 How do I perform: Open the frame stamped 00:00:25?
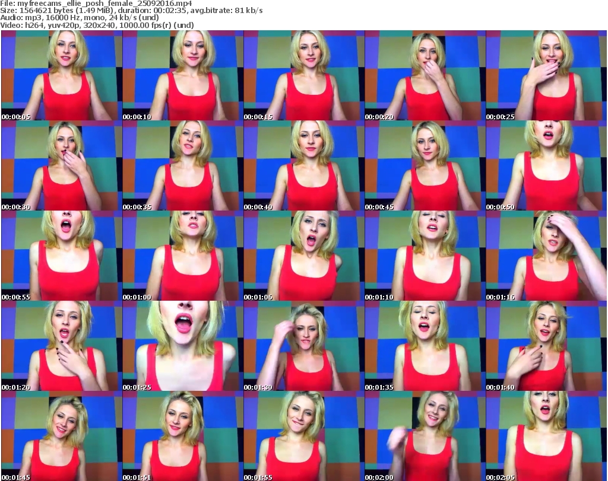click(x=546, y=75)
